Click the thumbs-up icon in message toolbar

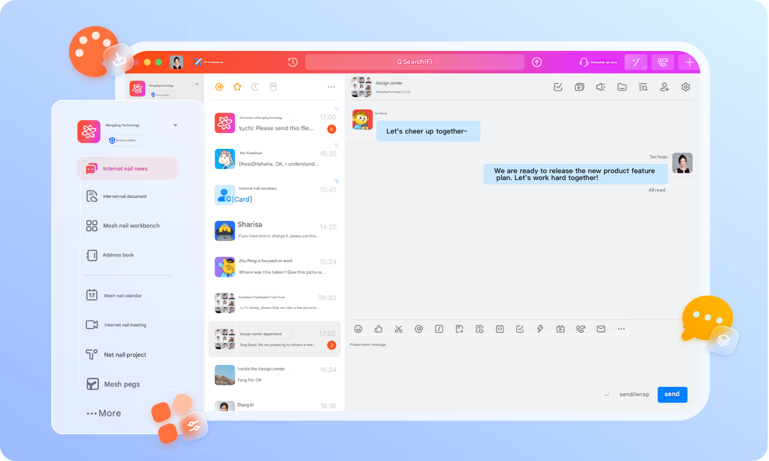[379, 329]
